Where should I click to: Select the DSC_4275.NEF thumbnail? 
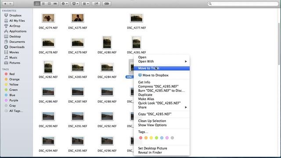pos(78,18)
